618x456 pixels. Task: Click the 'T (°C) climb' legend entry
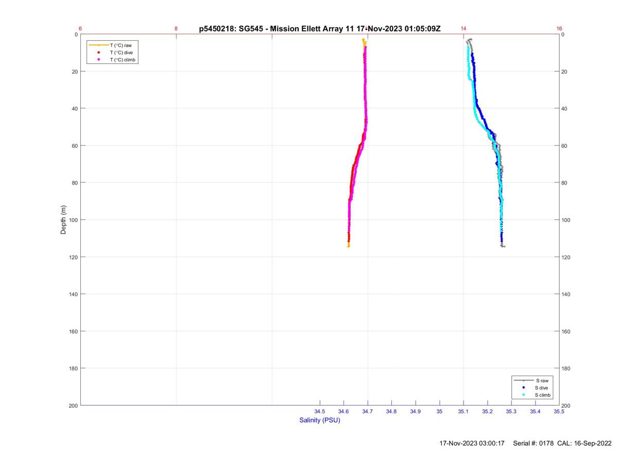[x=123, y=60]
